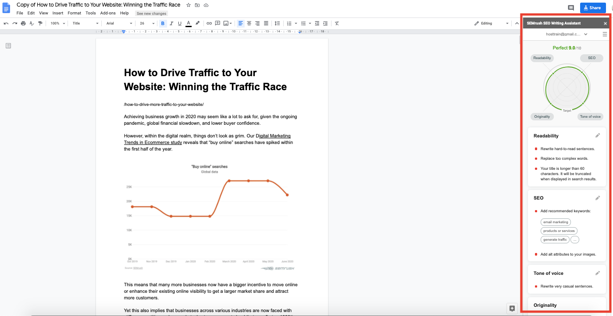This screenshot has width=613, height=316.
Task: Open the Tools menu
Action: pos(91,13)
